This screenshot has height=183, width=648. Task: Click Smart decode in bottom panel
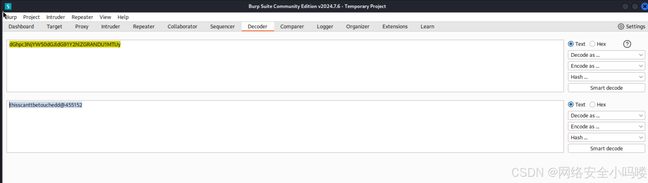tap(606, 149)
